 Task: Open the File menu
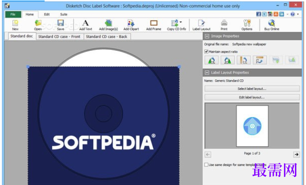point(13,14)
